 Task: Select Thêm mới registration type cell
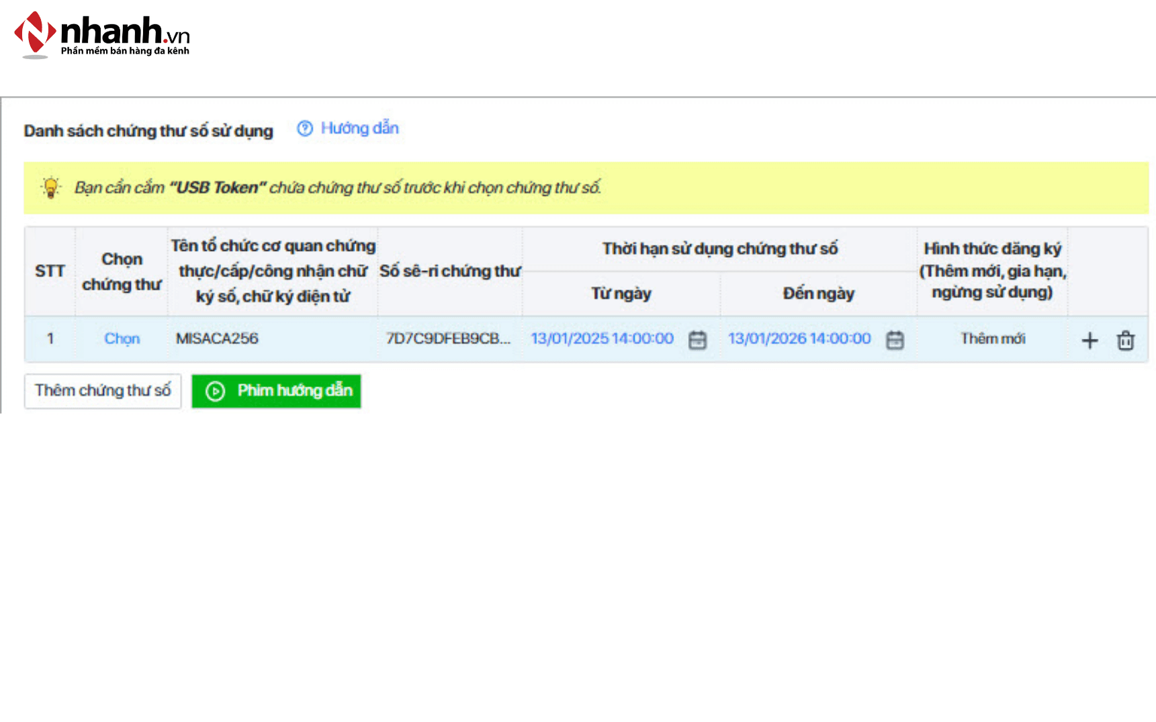tap(992, 339)
